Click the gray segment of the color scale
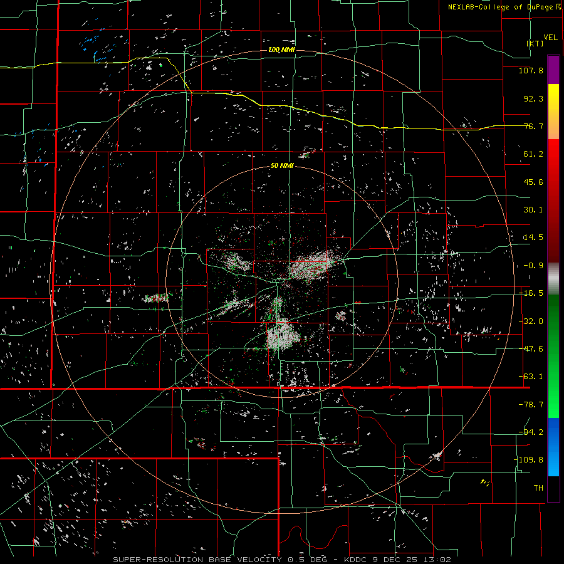The width and height of the screenshot is (564, 564). 553,279
